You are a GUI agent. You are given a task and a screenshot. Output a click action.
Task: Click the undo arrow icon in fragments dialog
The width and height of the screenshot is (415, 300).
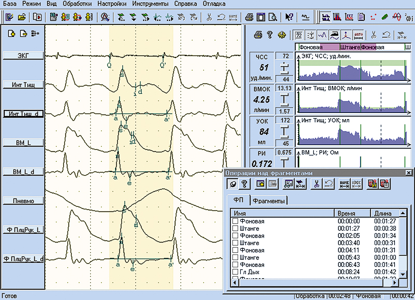click(327, 183)
